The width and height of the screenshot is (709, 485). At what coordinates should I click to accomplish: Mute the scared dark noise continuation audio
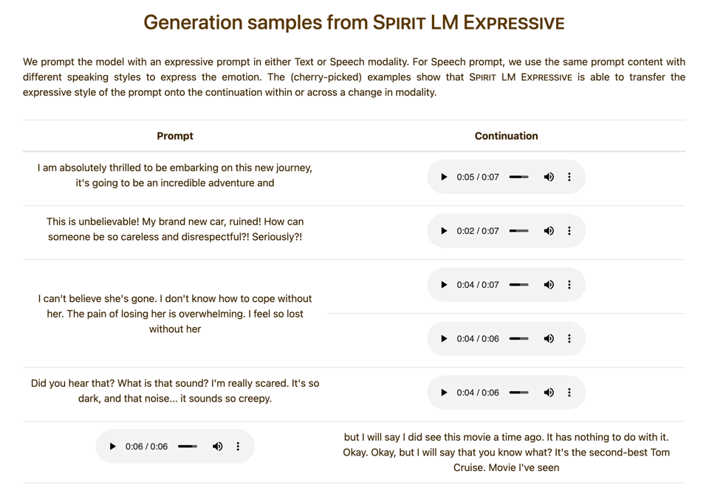[x=549, y=393]
